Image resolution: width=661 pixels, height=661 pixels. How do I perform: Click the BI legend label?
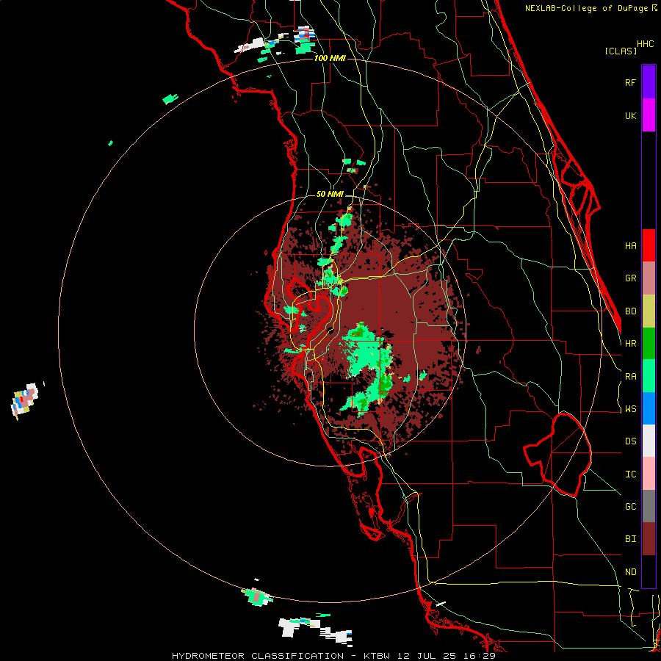coord(630,539)
